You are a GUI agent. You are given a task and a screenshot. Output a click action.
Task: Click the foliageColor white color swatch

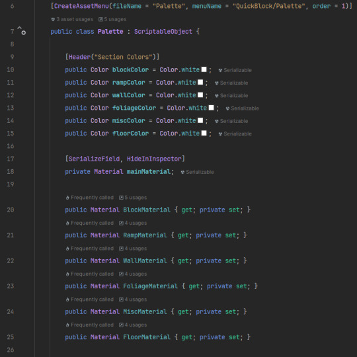click(212, 108)
